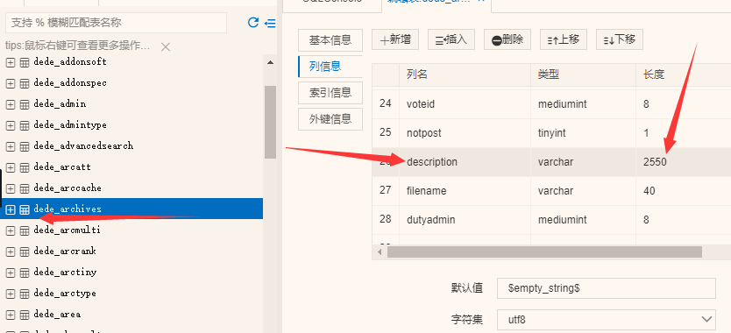Click the 删除 button
The width and height of the screenshot is (731, 333).
point(507,39)
